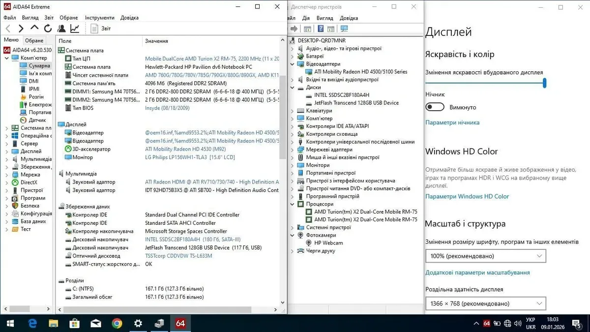This screenshot has width=590, height=332.
Task: Open Microsoft Store from the taskbar
Action: (x=75, y=323)
